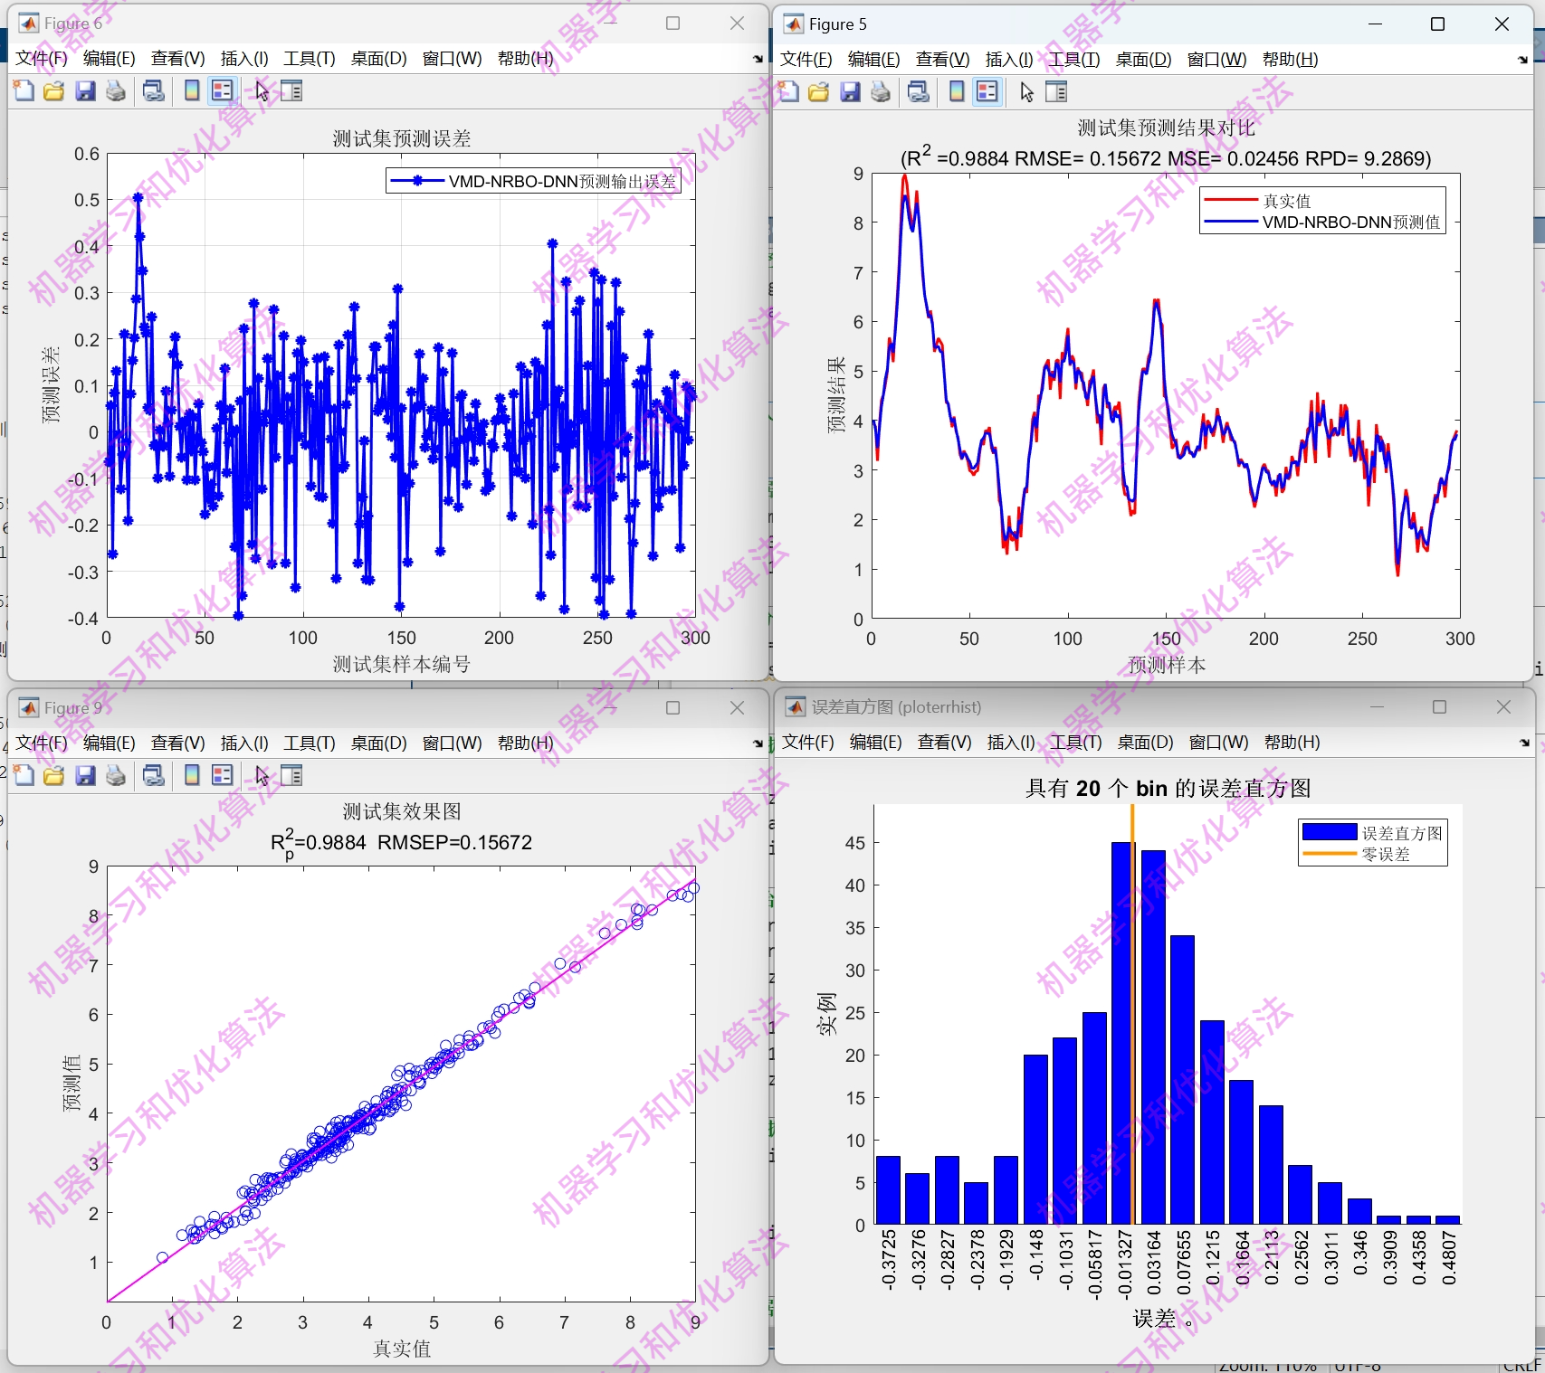Toggle Insert Colorbar in Figure 5 toolbar
Viewport: 1545px width, 1373px height.
[x=957, y=91]
